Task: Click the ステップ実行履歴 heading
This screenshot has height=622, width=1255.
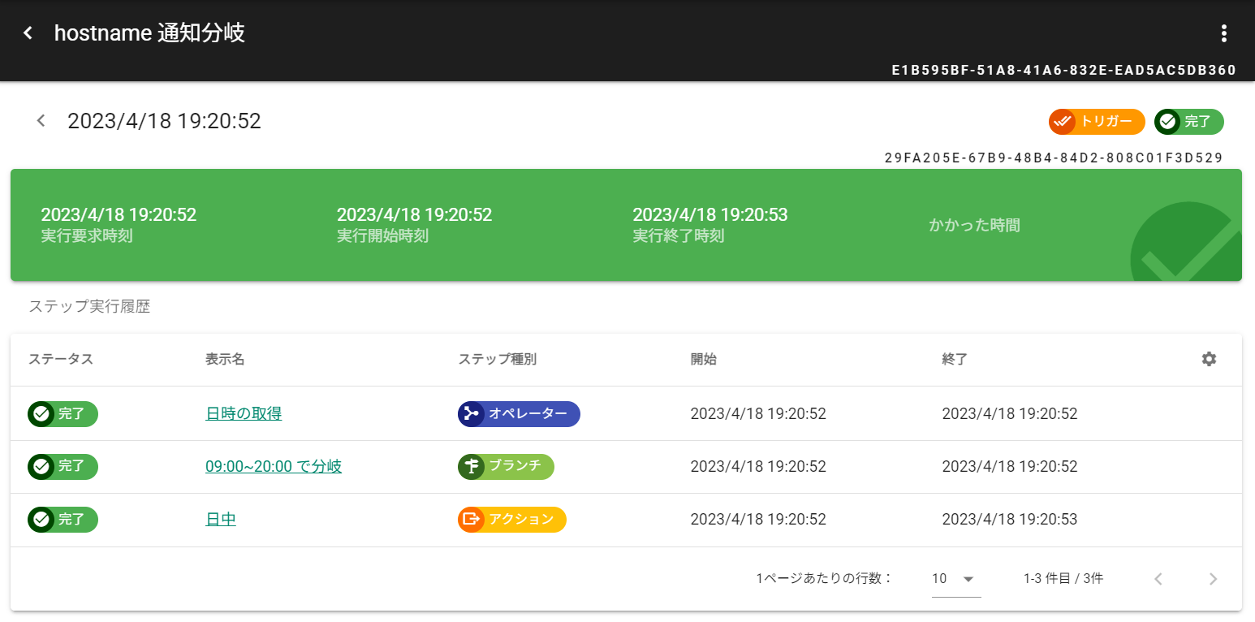Action: coord(89,307)
